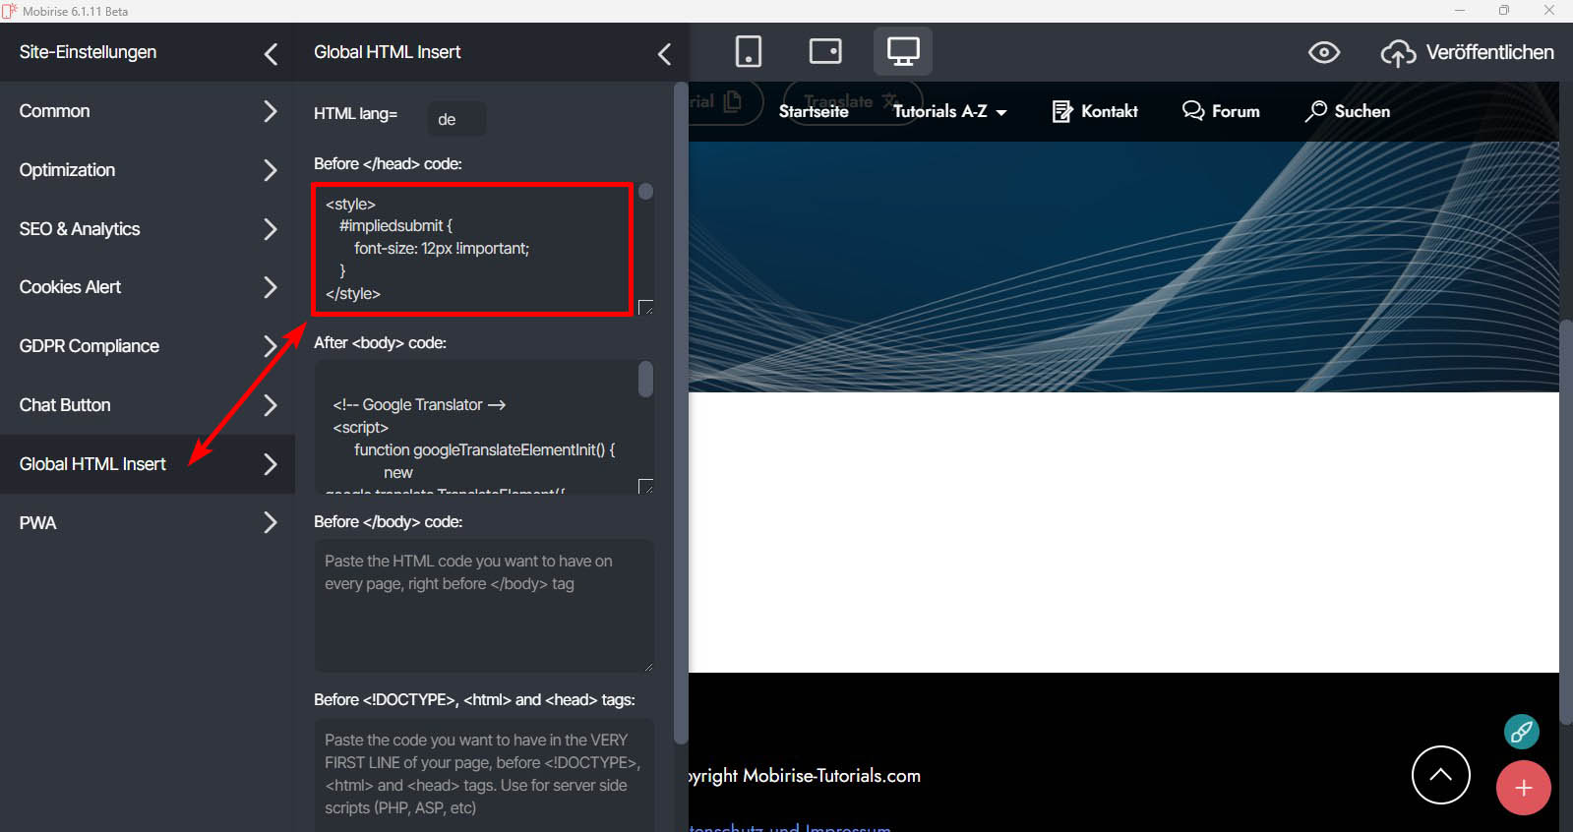This screenshot has width=1573, height=832.
Task: Switch to mobile phone preview icon
Action: [748, 51]
